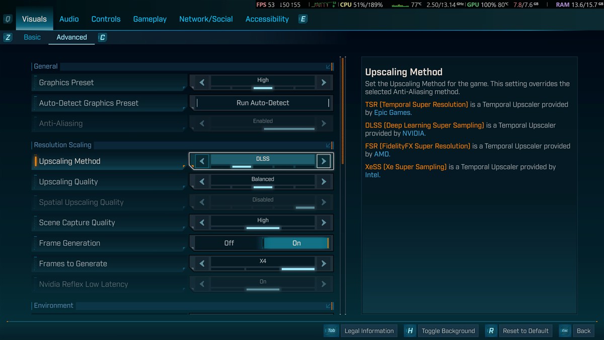Click right arrow on Upscaling Method
The image size is (604, 340).
[324, 161]
